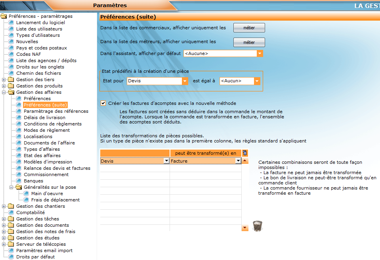
Task: Expand the Gestion des produits node
Action: (x=4, y=86)
